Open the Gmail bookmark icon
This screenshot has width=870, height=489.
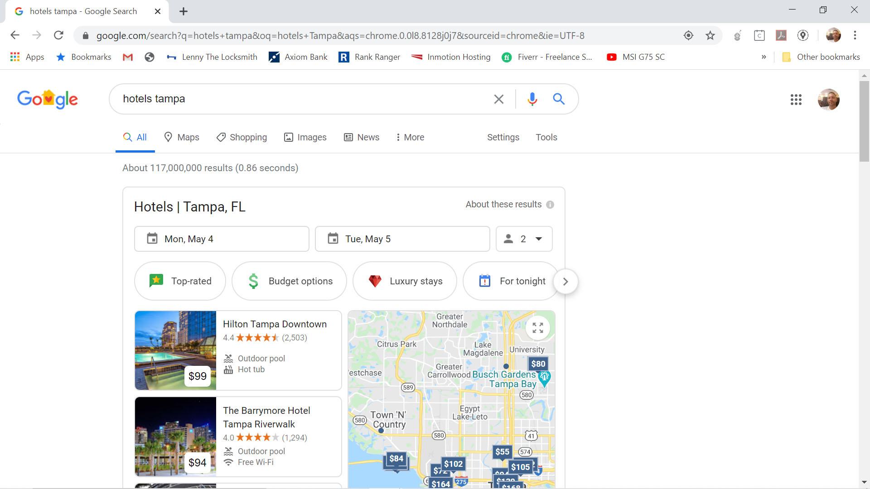tap(128, 57)
